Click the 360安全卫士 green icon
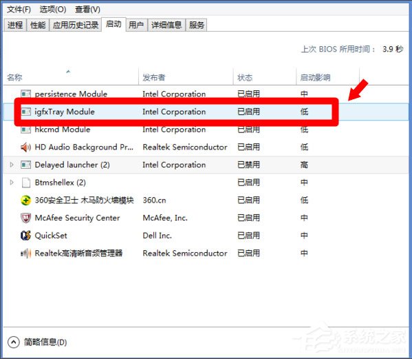The width and height of the screenshot is (412, 359). pos(25,201)
